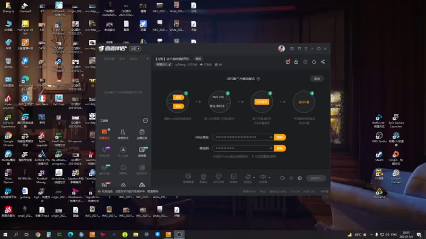Open the 数据助手 tool in the toolbox

point(142,169)
